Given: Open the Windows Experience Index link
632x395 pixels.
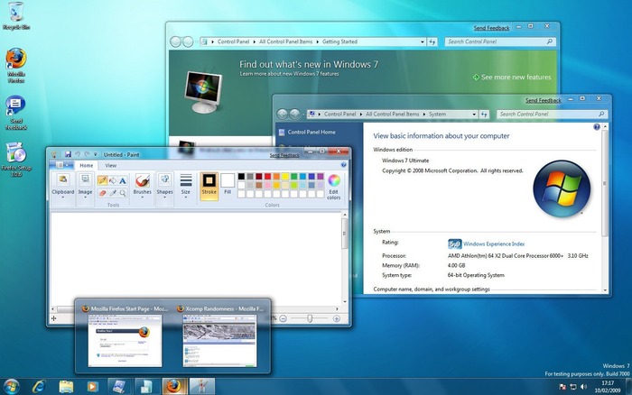Looking at the screenshot, I should pyautogui.click(x=494, y=243).
